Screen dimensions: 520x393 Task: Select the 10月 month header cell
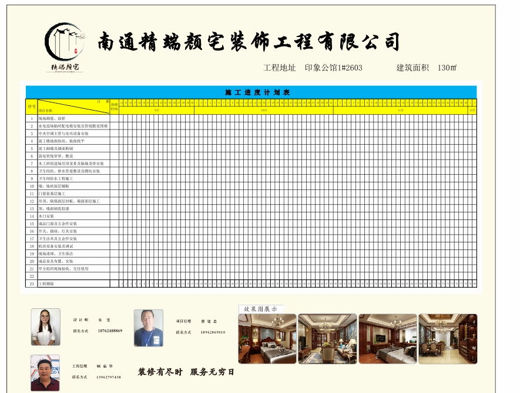pos(264,110)
